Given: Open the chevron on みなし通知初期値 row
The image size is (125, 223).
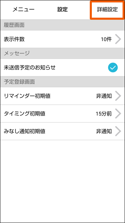Looking at the screenshot, I should pyautogui.click(x=118, y=131).
